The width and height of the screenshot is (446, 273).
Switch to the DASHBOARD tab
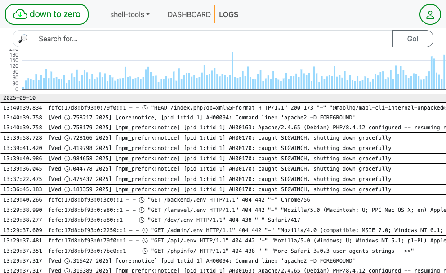[x=189, y=14]
